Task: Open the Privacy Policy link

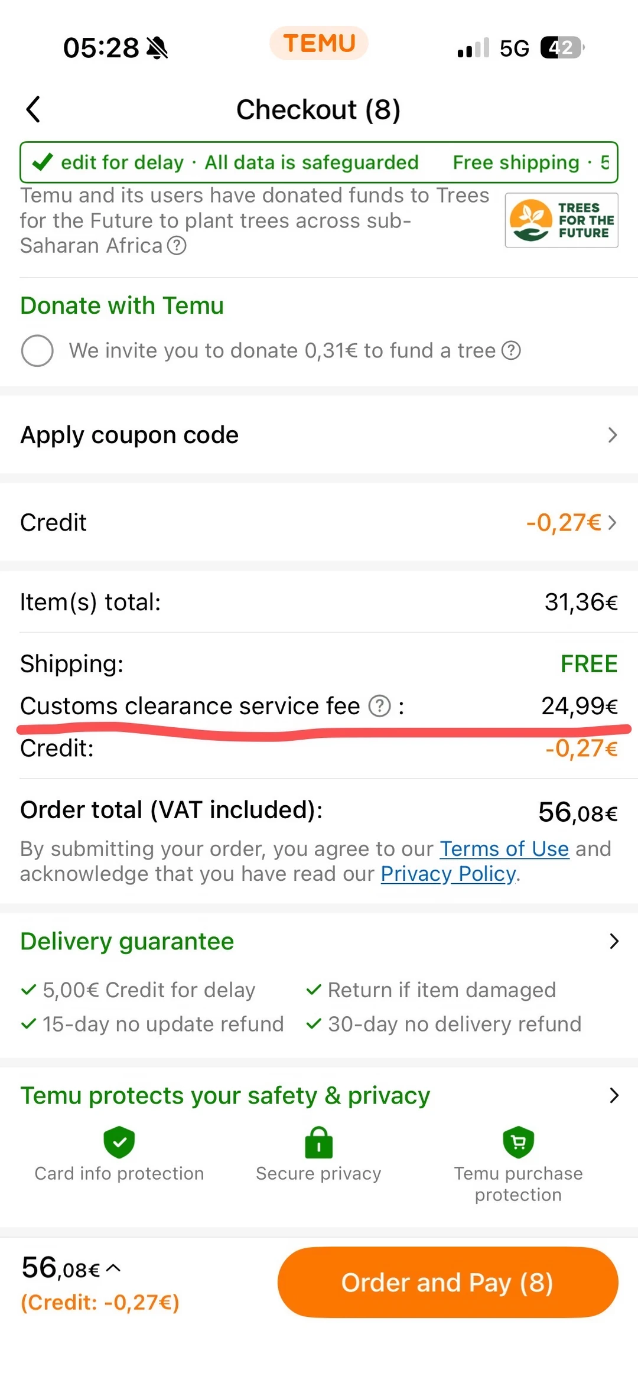Action: pyautogui.click(x=448, y=873)
